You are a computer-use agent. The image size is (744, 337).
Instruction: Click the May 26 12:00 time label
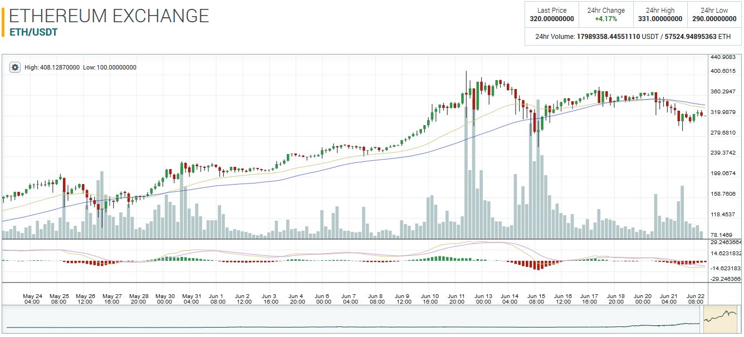(85, 299)
